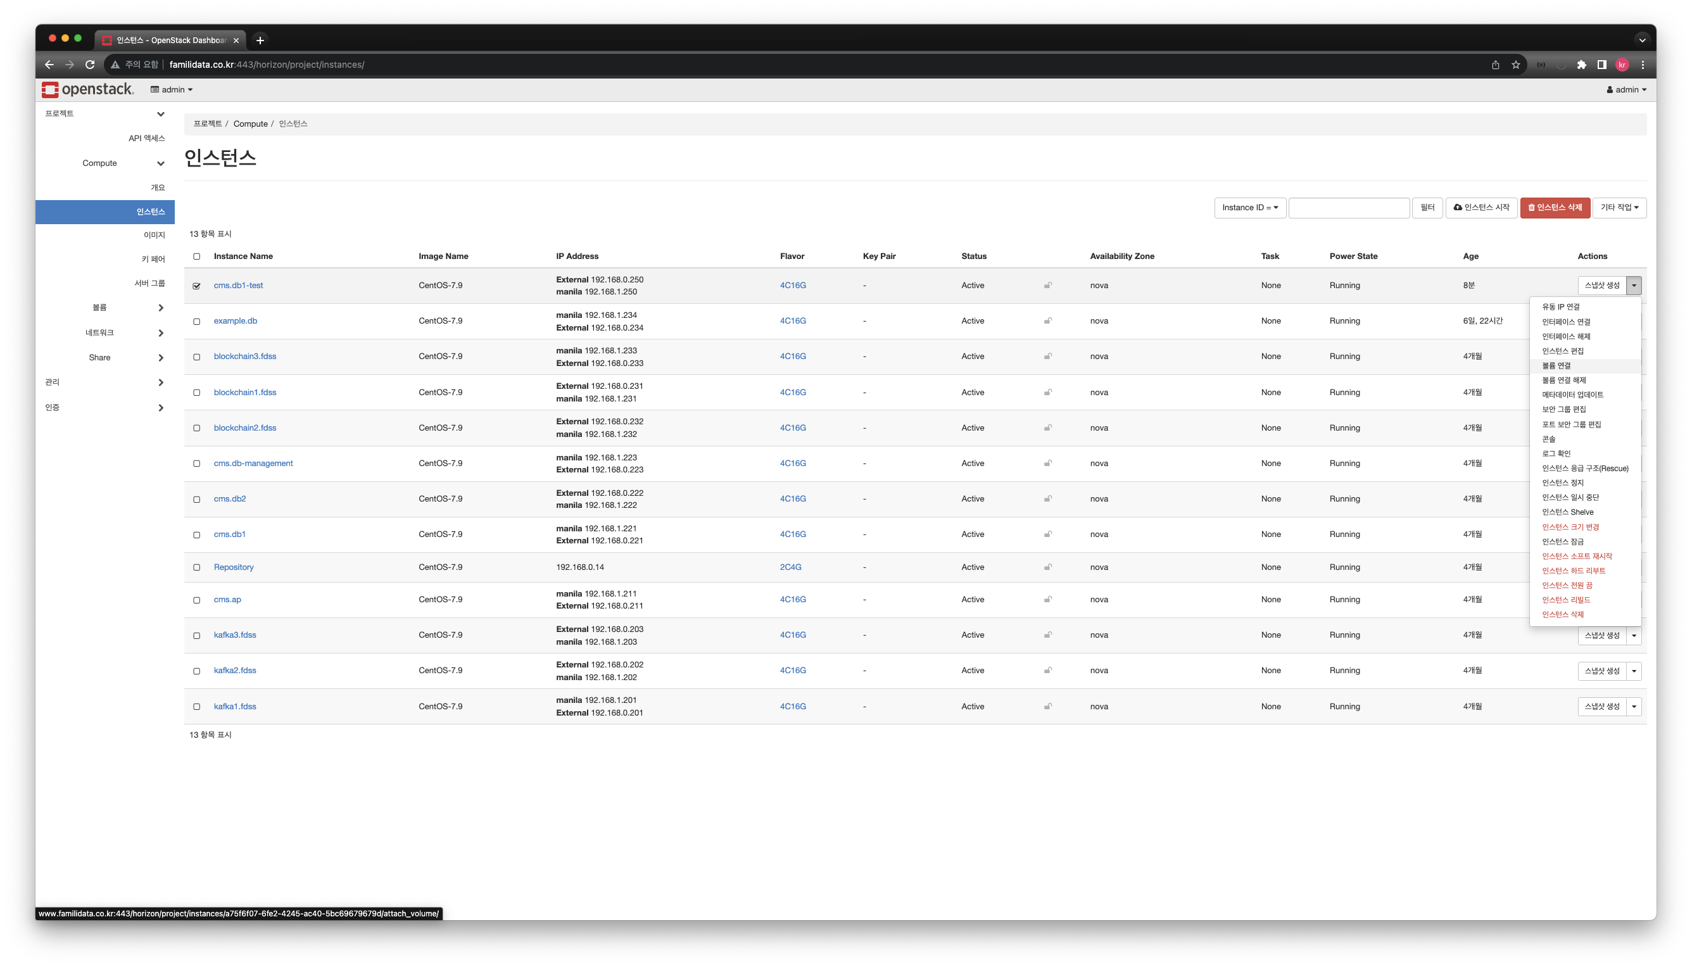Check the example.db instance checkbox
The height and width of the screenshot is (967, 1692).
pyautogui.click(x=196, y=322)
